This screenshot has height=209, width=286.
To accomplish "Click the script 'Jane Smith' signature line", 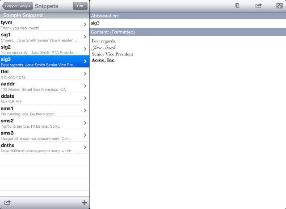I will [x=104, y=47].
